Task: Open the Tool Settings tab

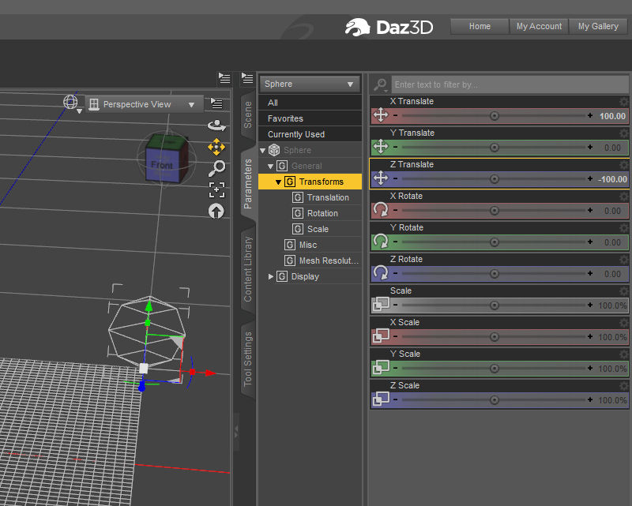Action: click(x=248, y=359)
